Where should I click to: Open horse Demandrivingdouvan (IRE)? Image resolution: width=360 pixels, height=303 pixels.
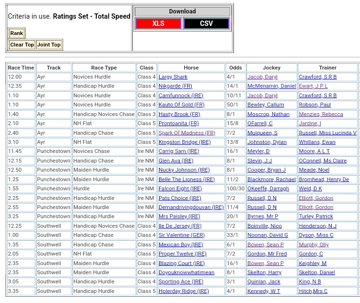[191, 207]
